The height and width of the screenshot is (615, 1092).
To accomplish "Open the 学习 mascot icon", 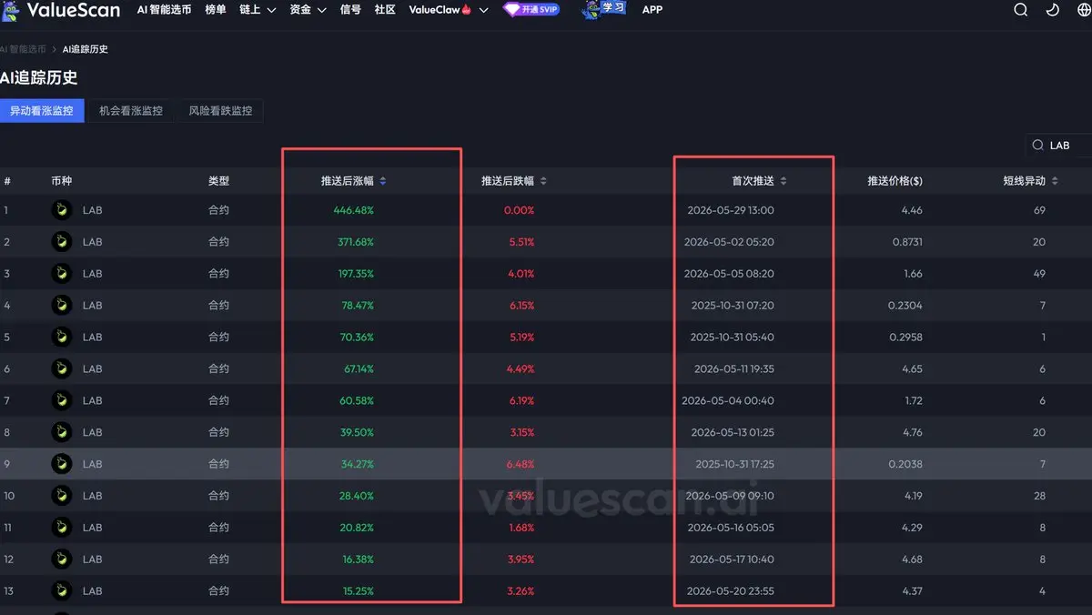I will [604, 9].
